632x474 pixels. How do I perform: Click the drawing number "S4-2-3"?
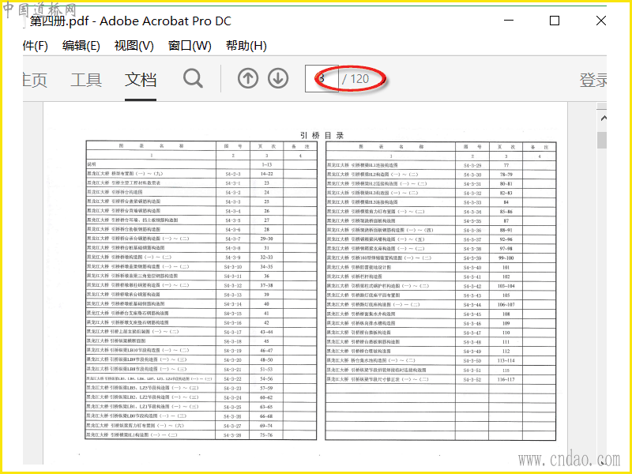pyautogui.click(x=233, y=174)
